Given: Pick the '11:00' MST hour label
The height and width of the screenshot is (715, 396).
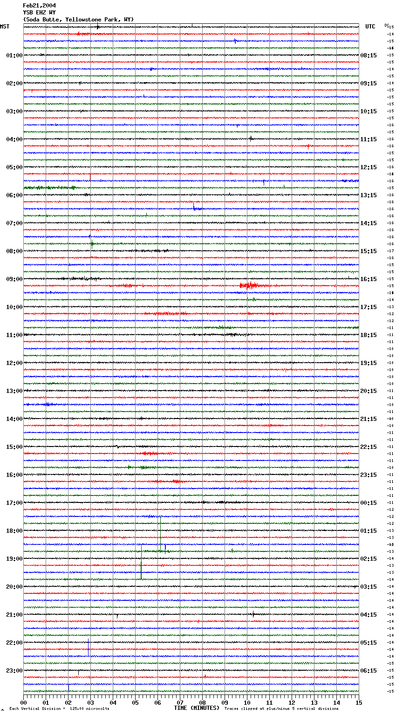Looking at the screenshot, I should [14, 335].
